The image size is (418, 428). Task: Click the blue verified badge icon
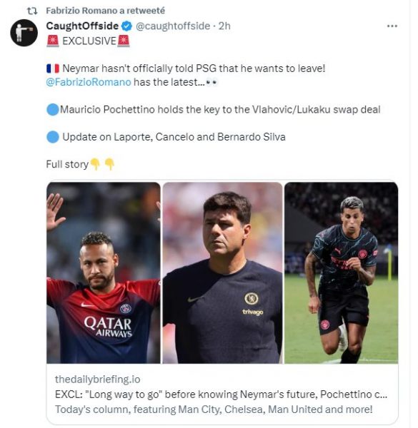tap(126, 26)
